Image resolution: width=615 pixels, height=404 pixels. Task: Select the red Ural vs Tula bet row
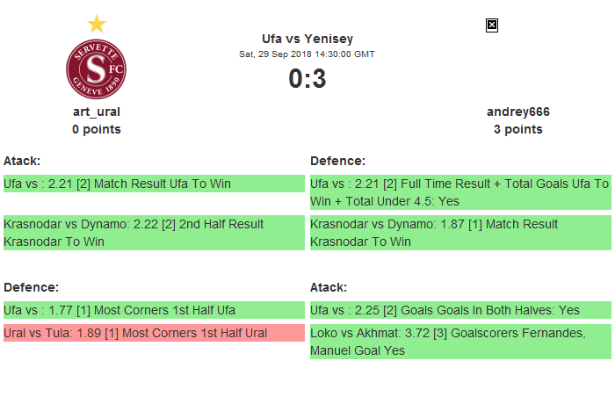[154, 333]
